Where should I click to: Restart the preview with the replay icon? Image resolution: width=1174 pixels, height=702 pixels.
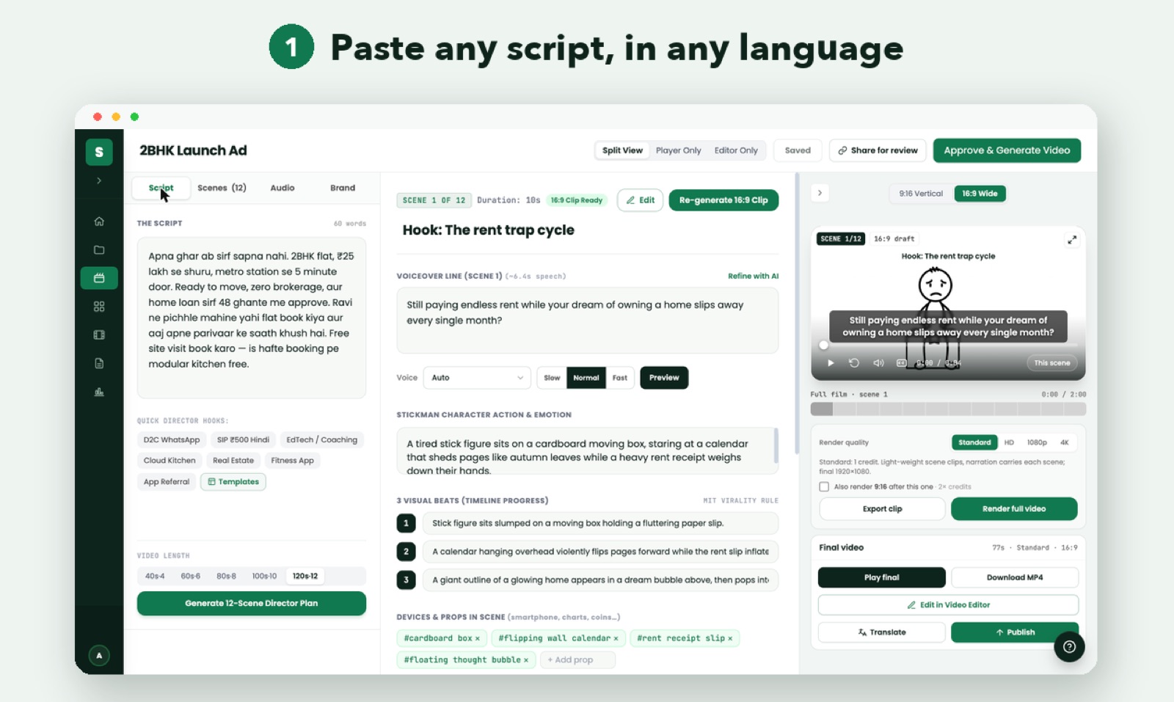854,363
